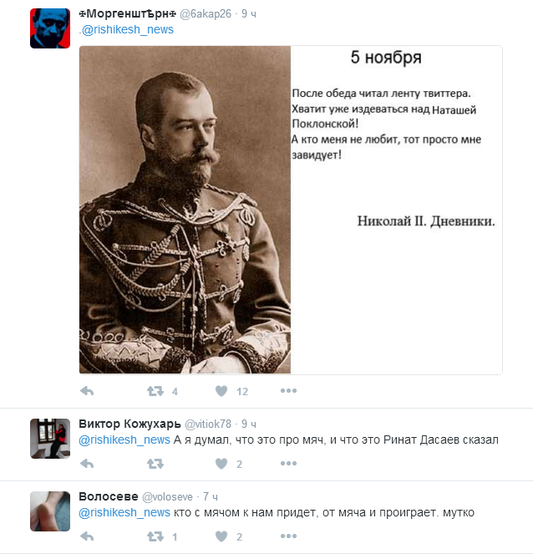The image size is (533, 554).
Task: Expand more options on Виктор Кожухарь's tweet
Action: 288,464
